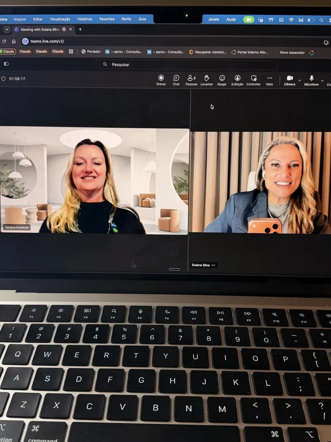This screenshot has height=442, width=331.
Task: Open the Editar menu
Action: pyautogui.click(x=38, y=19)
